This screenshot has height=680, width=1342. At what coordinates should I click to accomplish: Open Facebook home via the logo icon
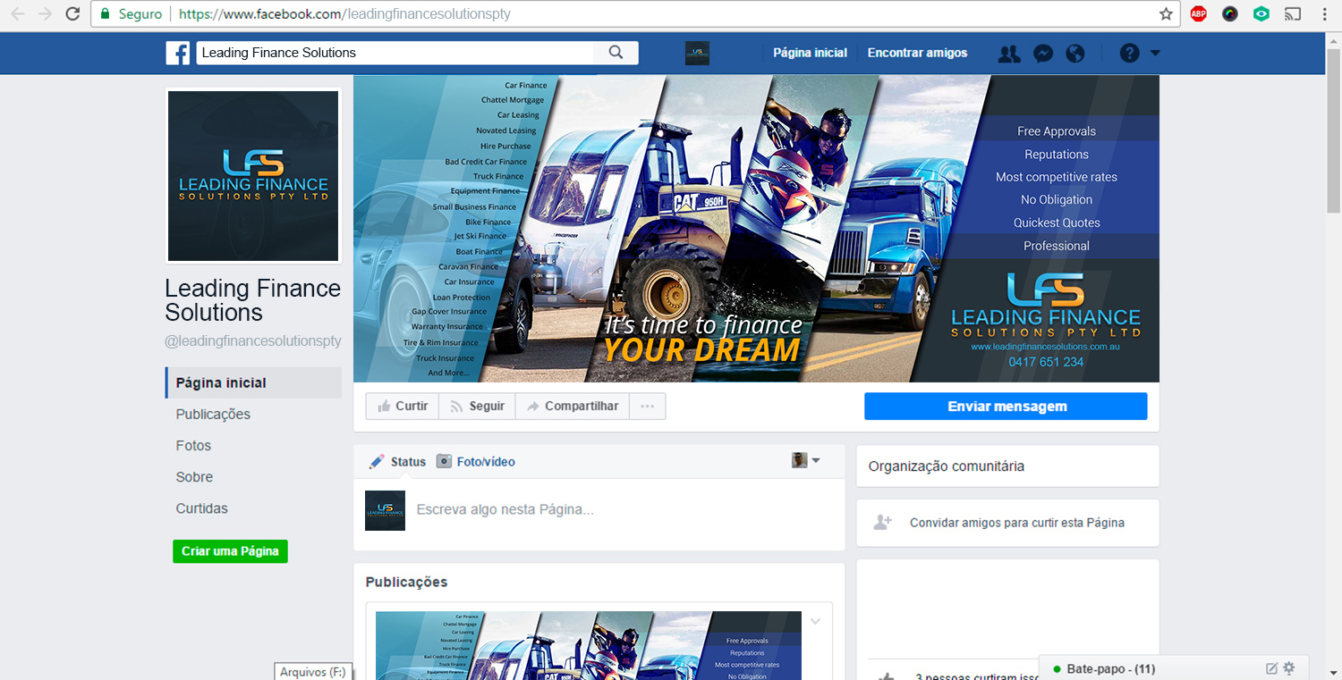pos(177,53)
